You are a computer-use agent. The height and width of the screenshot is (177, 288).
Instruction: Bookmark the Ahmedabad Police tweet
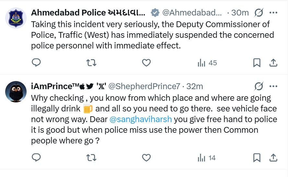(257, 62)
